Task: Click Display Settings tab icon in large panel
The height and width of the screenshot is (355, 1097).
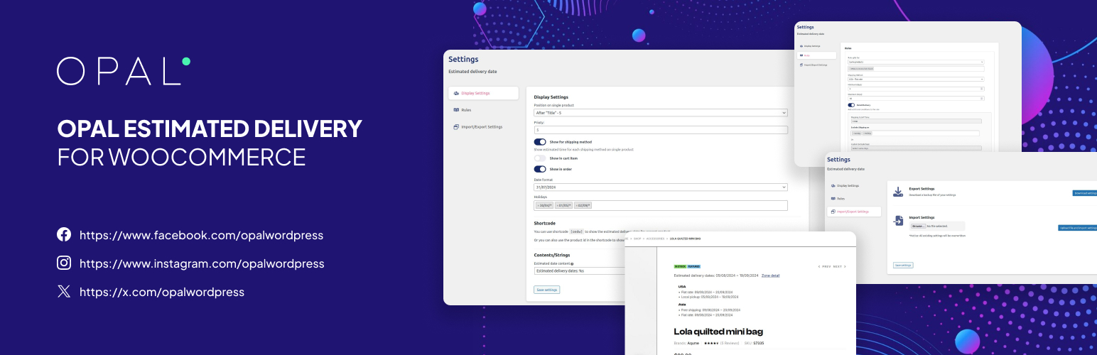Action: [455, 93]
